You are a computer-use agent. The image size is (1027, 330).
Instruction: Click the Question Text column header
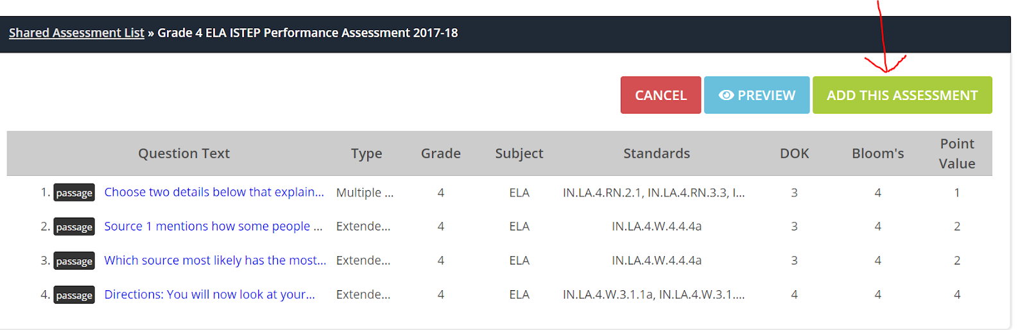(x=184, y=153)
